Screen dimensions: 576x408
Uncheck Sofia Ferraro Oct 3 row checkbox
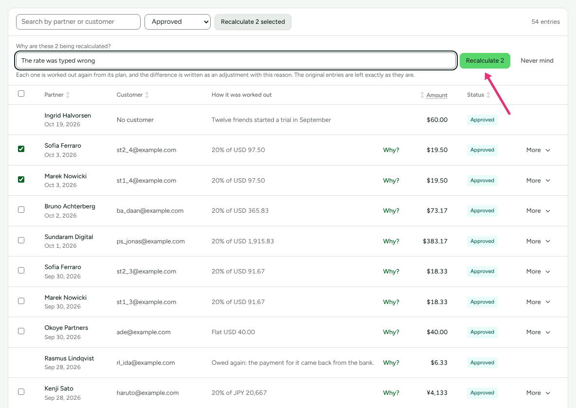coord(21,149)
